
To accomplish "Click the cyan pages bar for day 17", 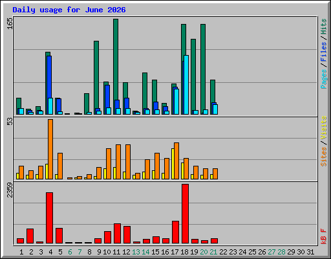I will (x=176, y=102).
